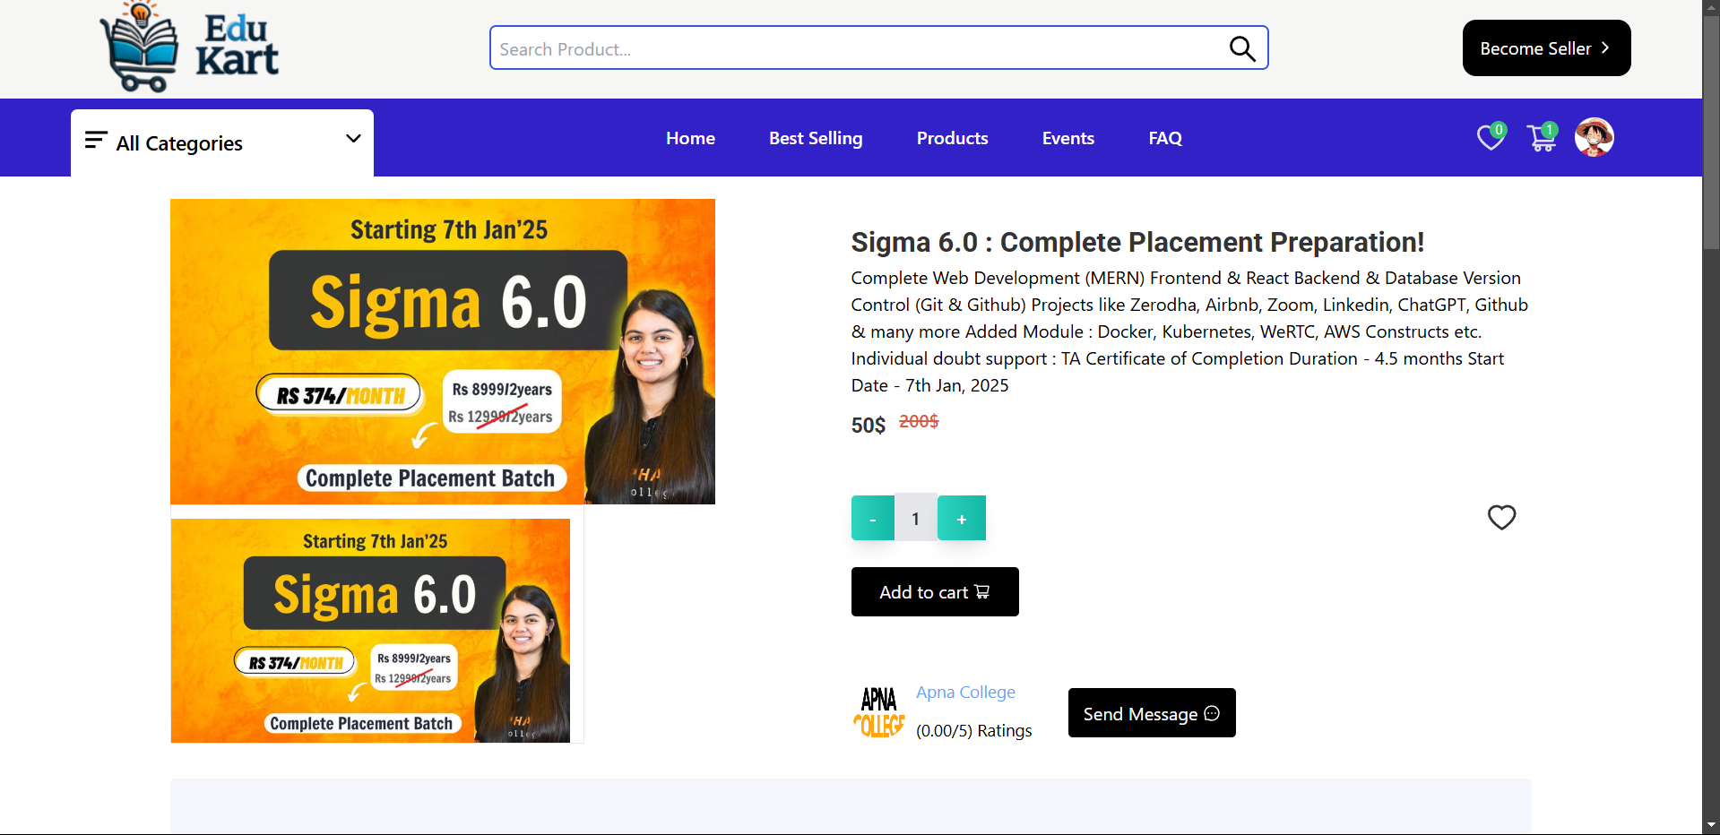This screenshot has width=1720, height=835.
Task: Open the shopping cart icon
Action: [1543, 137]
